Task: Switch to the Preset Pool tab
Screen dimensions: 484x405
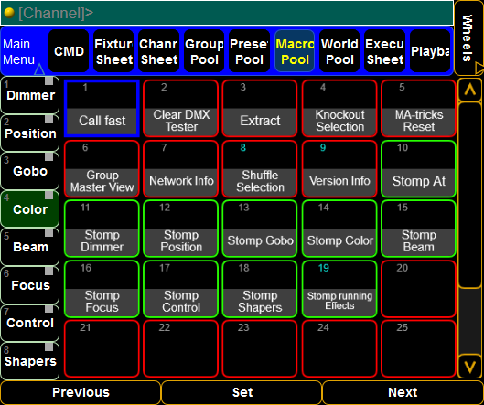Action: click(249, 51)
